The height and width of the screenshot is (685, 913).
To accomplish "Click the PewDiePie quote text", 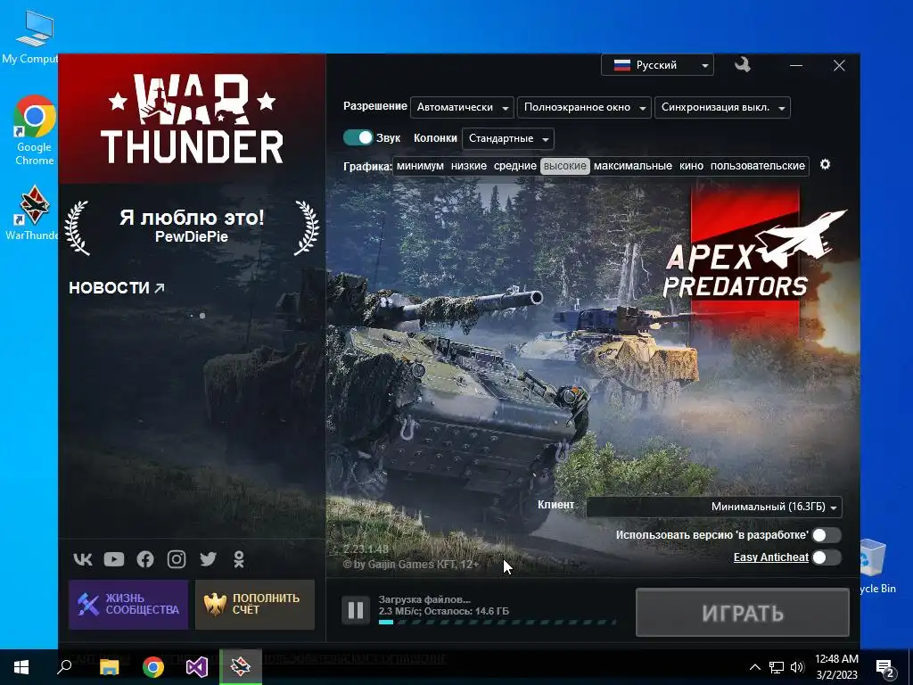I will (192, 226).
